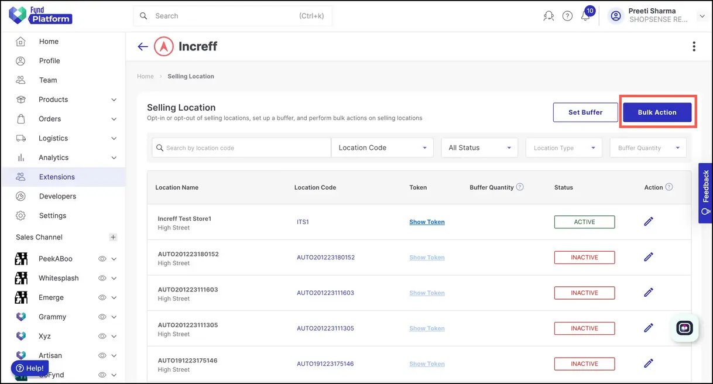Expand the Products menu
This screenshot has width=713, height=384.
(114, 100)
